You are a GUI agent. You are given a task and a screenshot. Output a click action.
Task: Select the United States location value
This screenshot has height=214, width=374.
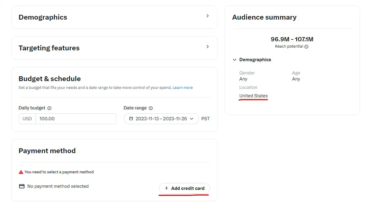point(253,96)
